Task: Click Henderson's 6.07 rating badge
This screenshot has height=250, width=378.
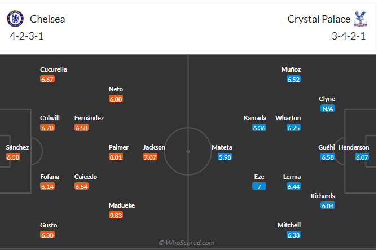Action: (x=362, y=157)
